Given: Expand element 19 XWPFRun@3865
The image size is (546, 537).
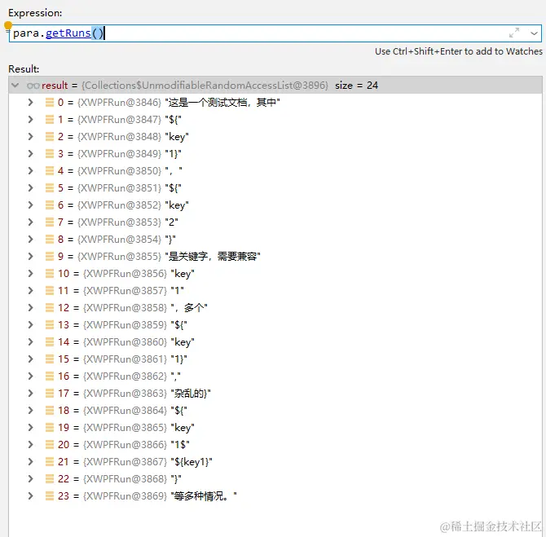Looking at the screenshot, I should point(31,427).
